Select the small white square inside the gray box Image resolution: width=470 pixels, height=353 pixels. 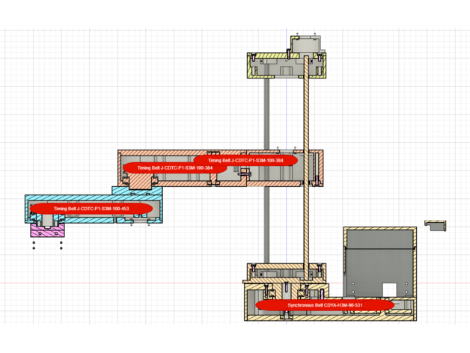[389, 289]
